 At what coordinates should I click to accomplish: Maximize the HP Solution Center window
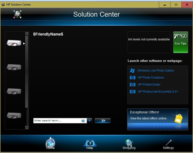176,5
